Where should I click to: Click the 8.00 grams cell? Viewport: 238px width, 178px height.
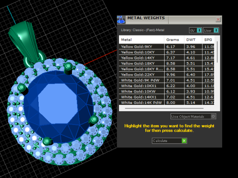pyautogui.click(x=174, y=102)
